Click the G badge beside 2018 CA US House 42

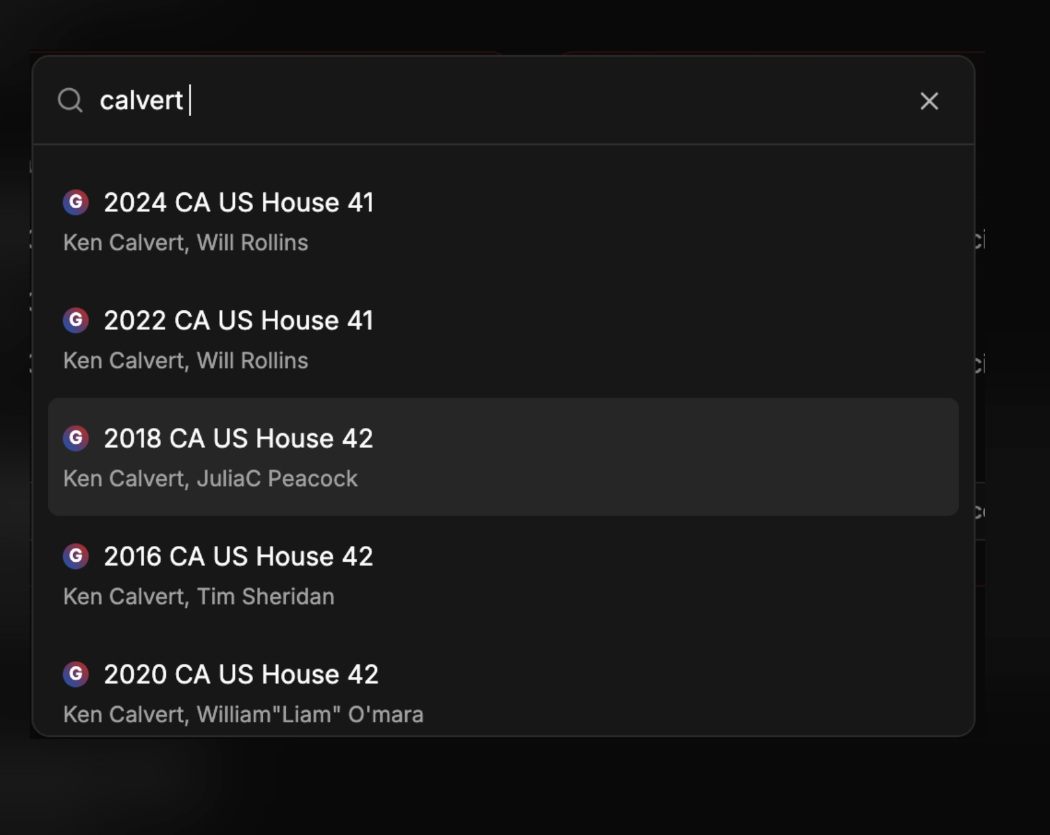76,439
